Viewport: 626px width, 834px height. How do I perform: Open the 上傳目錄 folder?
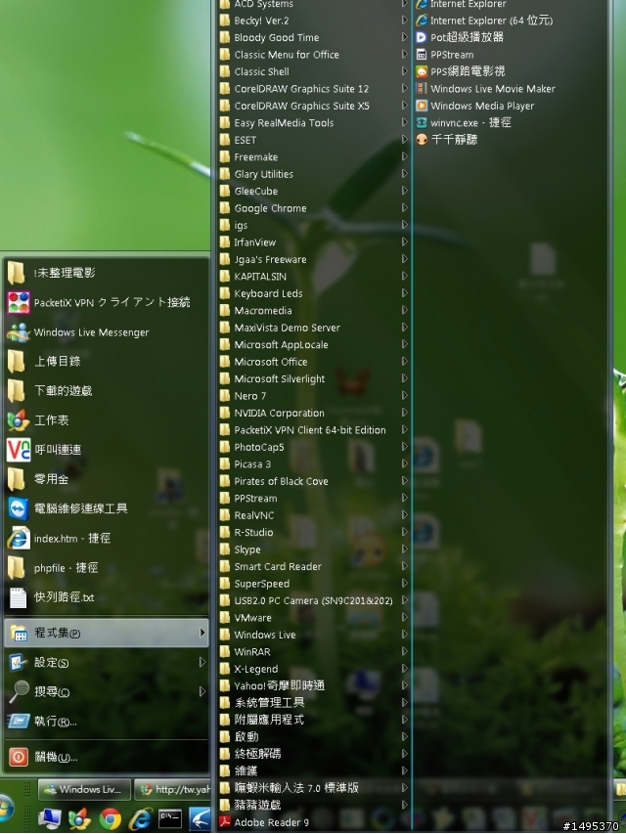point(107,361)
